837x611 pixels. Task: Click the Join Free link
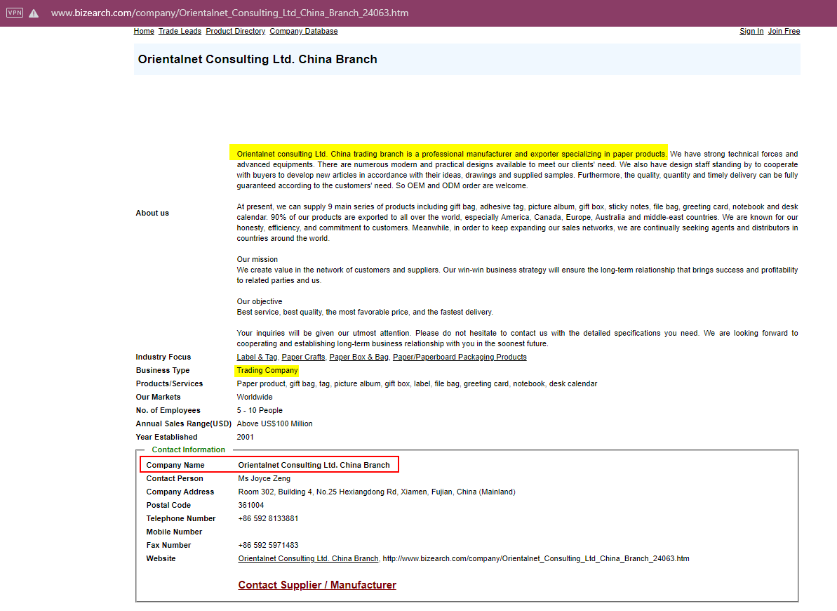[784, 31]
